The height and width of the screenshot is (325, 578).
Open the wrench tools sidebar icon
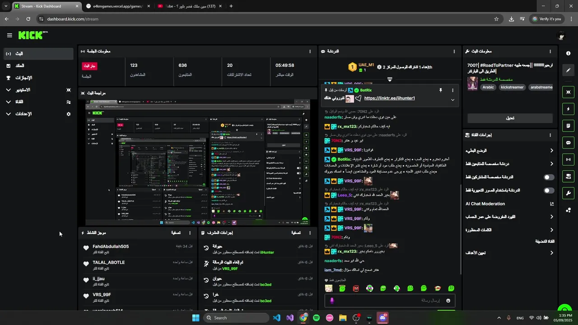[x=569, y=193]
